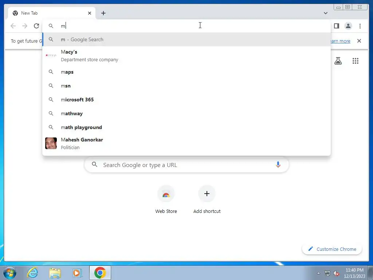Open a new tab with plus icon
373x280 pixels.
tap(103, 13)
